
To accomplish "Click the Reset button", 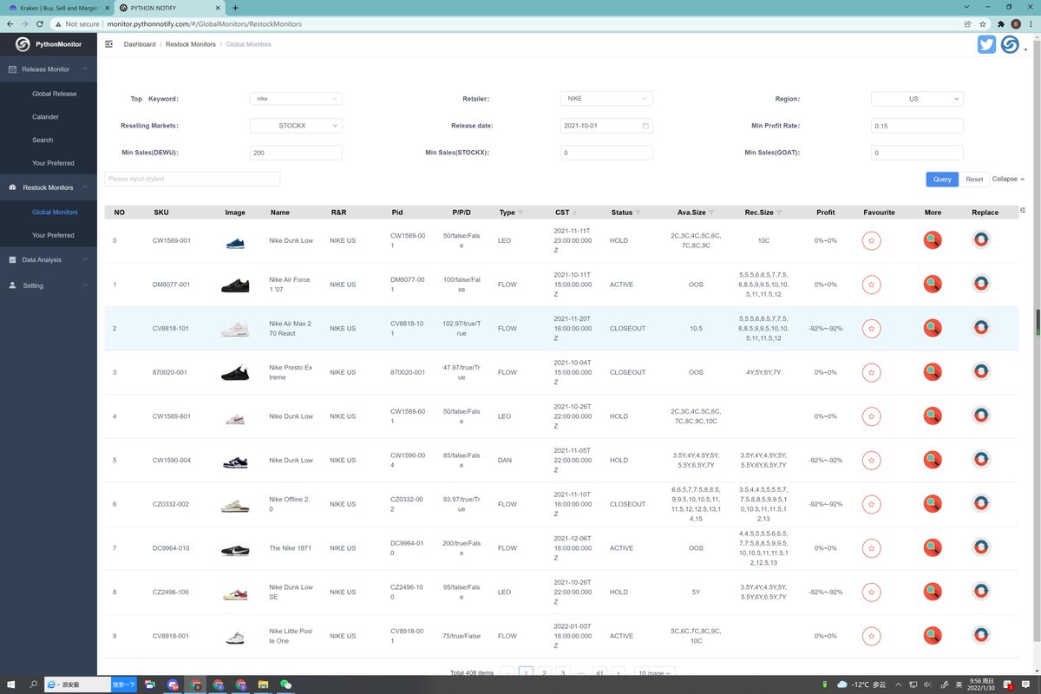I will tap(974, 179).
